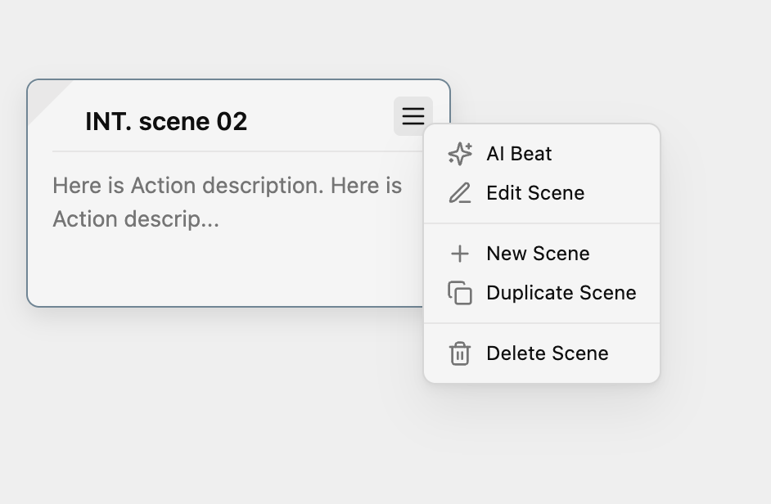Select the 'Edit Scene' text entry
771x504 pixels.
click(535, 193)
